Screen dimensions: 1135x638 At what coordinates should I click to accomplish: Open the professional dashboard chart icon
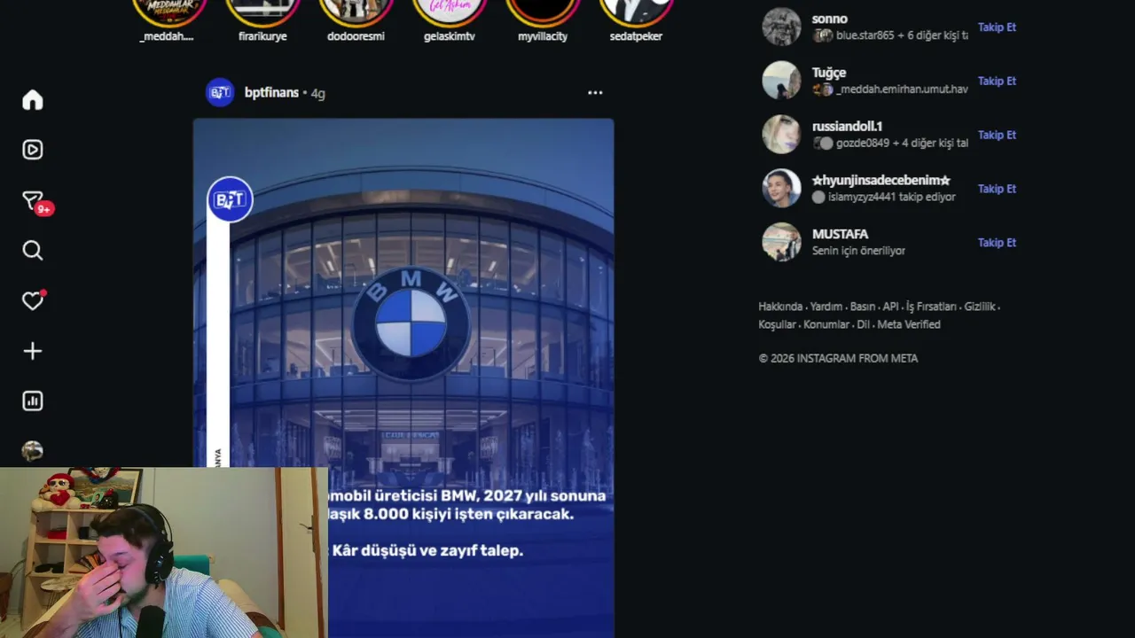33,401
